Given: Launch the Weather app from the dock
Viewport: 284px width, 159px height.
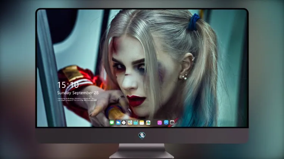Looking at the screenshot, I should (118, 122).
